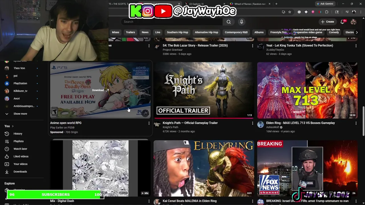The width and height of the screenshot is (365, 205).
Task: Select the Southern Hip Hop chip
Action: (x=177, y=32)
